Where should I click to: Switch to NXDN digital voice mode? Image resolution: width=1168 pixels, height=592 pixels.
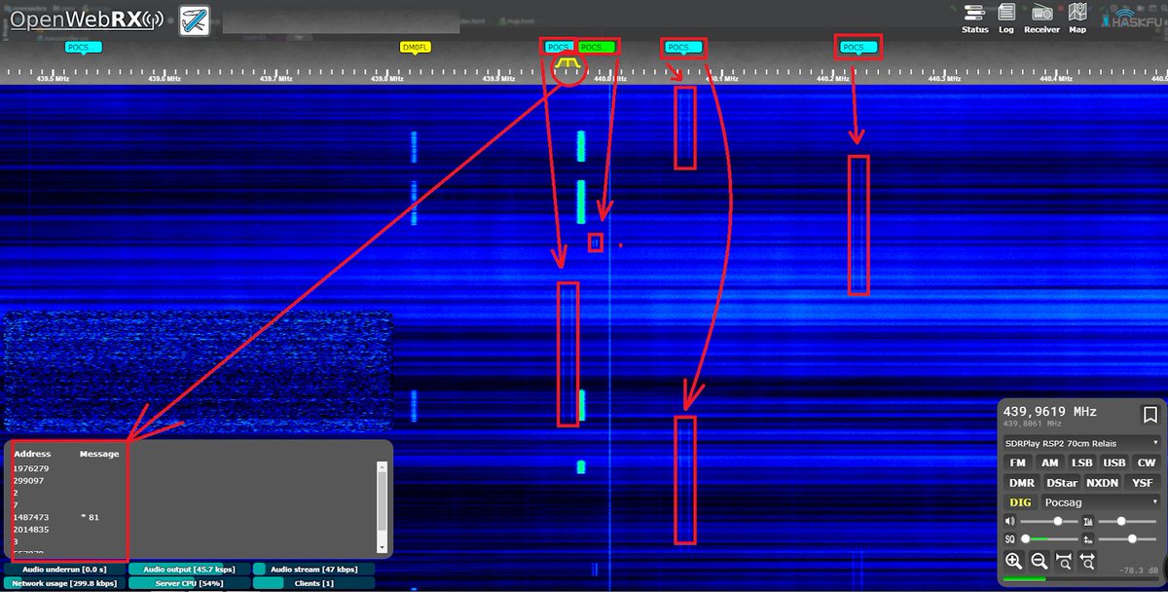[x=1103, y=483]
